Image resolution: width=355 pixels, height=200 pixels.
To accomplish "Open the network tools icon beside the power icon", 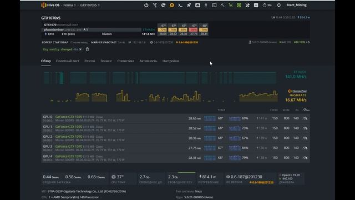I will click(155, 5).
